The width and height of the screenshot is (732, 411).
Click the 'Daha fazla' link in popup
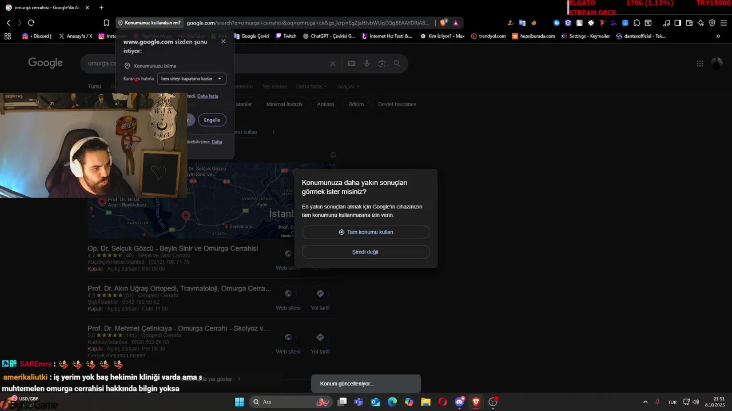pyautogui.click(x=208, y=96)
